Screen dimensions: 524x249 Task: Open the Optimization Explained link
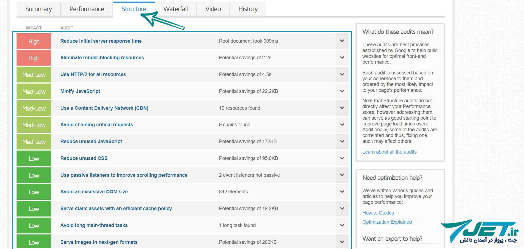387,222
